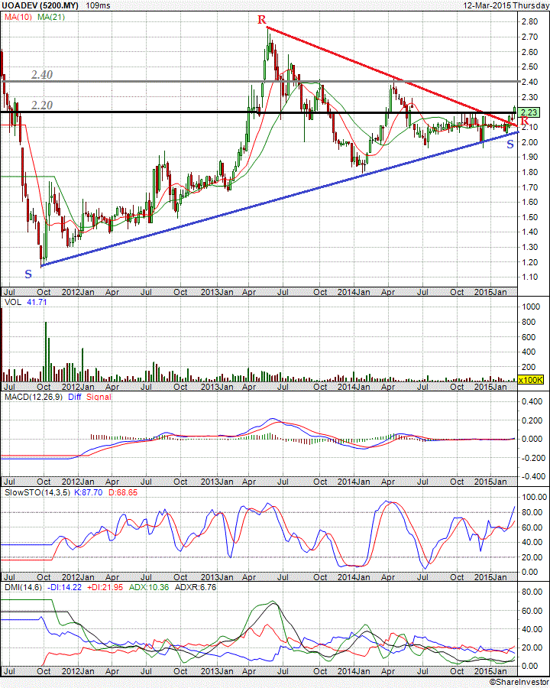Screen dimensions: 550x688
Task: Click 2015Jan on the SlowSTO panel time axis
Action: pyautogui.click(x=490, y=577)
